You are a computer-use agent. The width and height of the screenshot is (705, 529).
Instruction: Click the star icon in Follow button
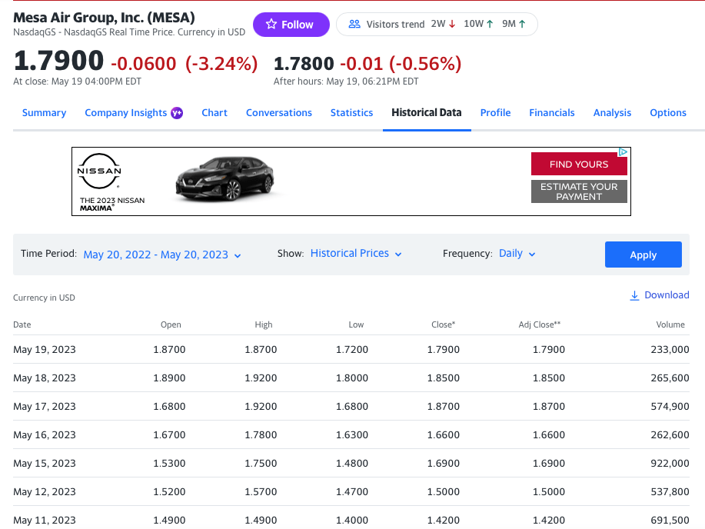(271, 25)
